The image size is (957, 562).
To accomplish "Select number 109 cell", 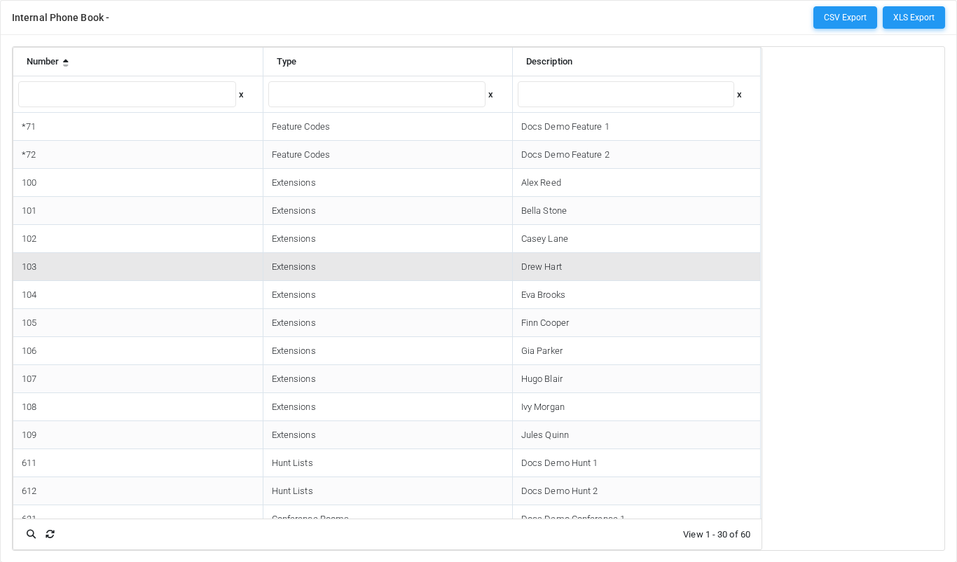I will (x=138, y=435).
